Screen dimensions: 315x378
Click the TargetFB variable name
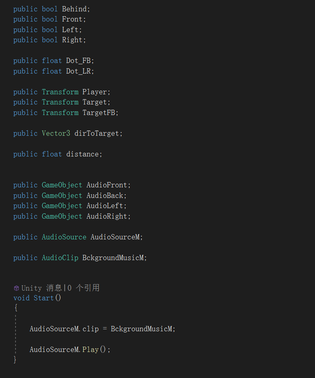point(99,113)
